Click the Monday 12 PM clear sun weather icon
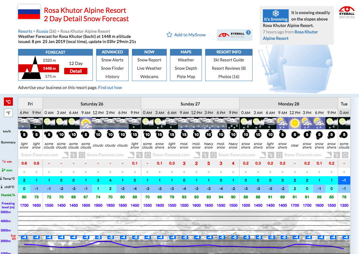The width and height of the screenshot is (359, 254). (x=295, y=123)
